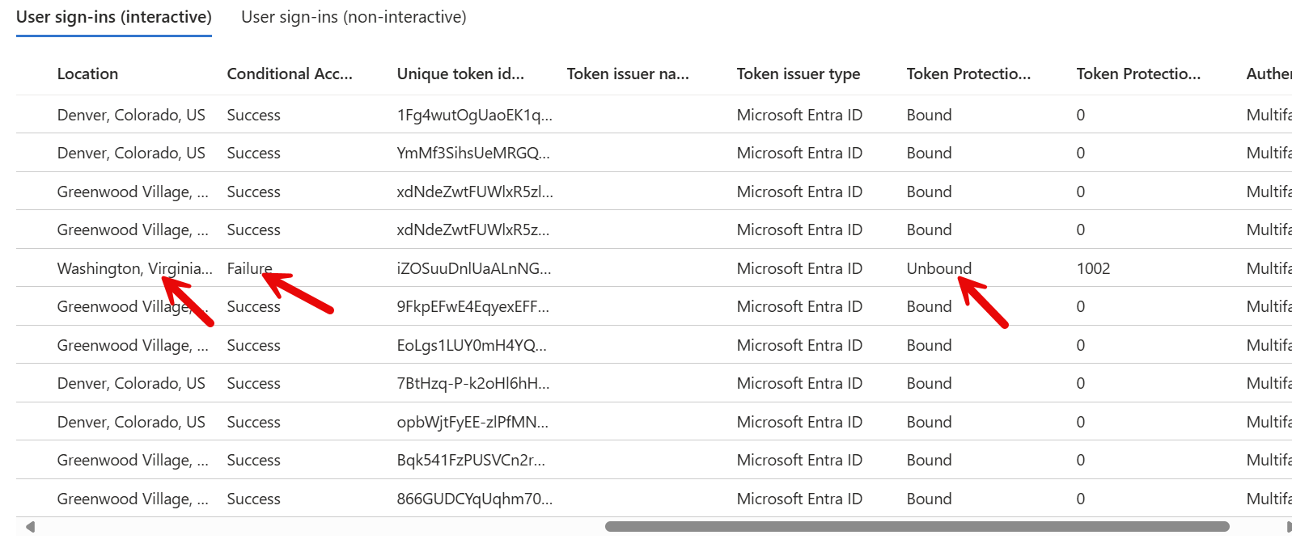Select token id Bqk541FzPUSVCn2r...
The image size is (1292, 556).
[x=471, y=460]
